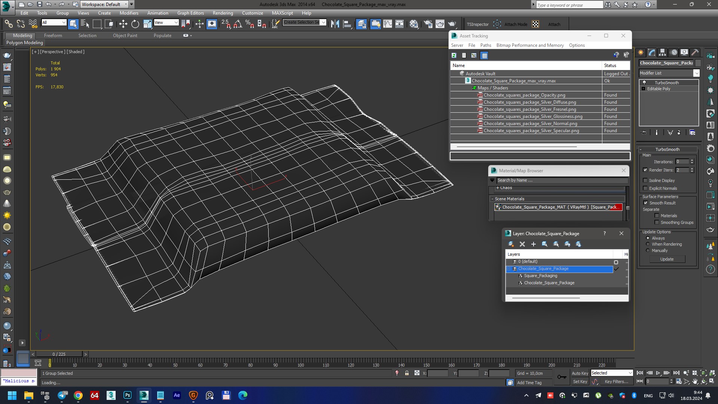The image size is (718, 404).
Task: Click Play Animation button
Action: click(x=658, y=373)
